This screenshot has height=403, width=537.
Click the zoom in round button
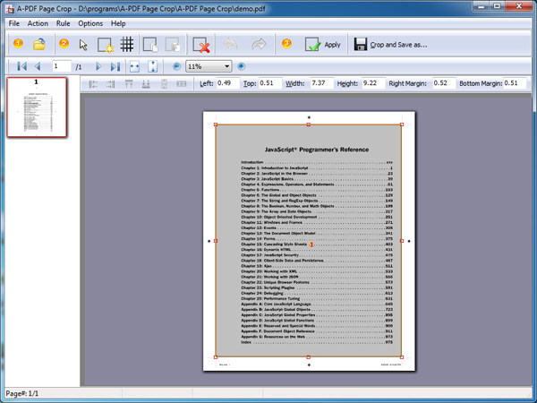[x=242, y=66]
